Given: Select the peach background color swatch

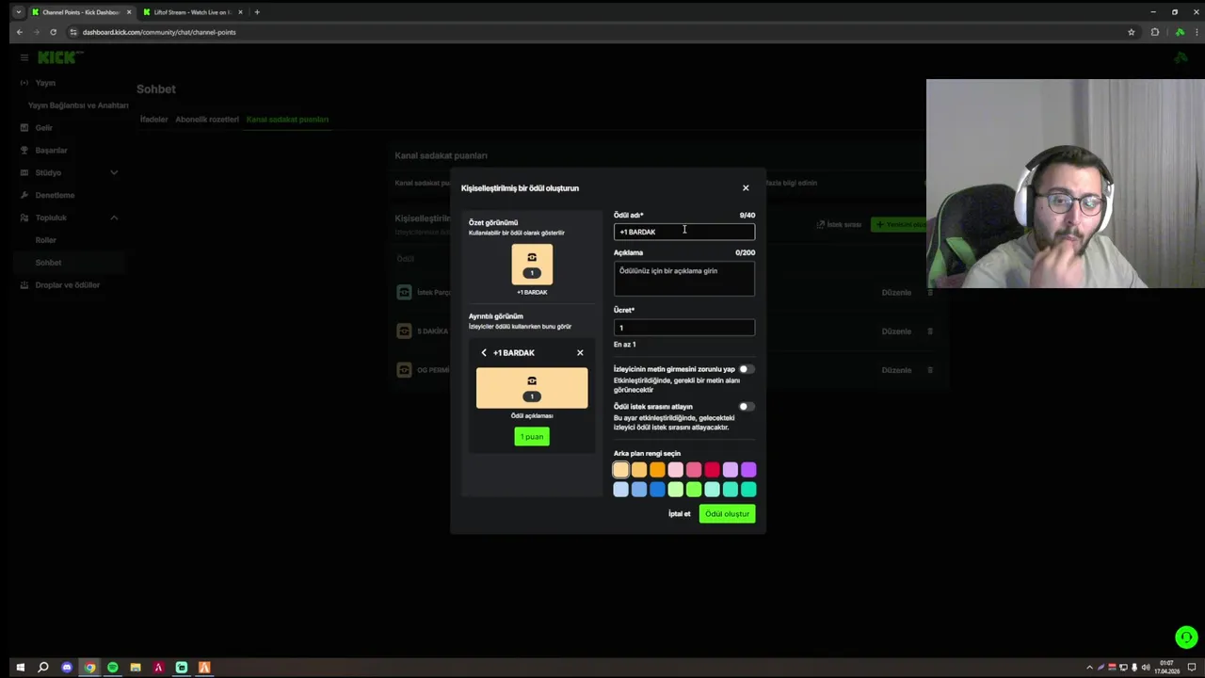Looking at the screenshot, I should [620, 469].
